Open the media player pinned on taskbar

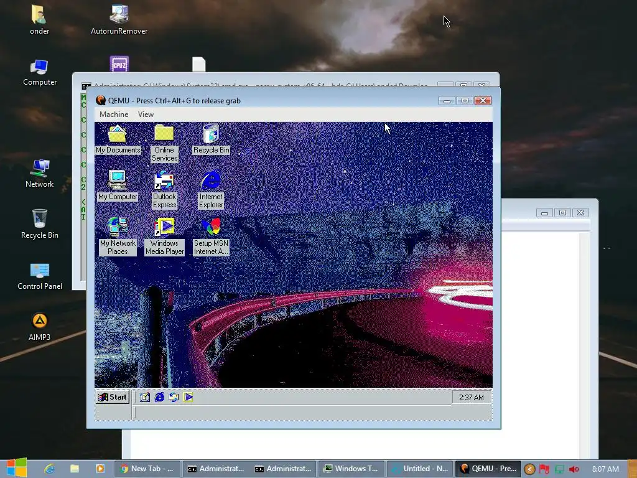pyautogui.click(x=100, y=469)
